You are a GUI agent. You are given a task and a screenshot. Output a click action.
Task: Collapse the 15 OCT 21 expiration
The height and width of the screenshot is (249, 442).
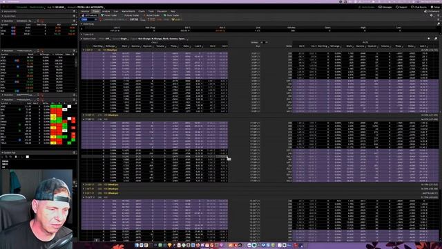(x=84, y=197)
